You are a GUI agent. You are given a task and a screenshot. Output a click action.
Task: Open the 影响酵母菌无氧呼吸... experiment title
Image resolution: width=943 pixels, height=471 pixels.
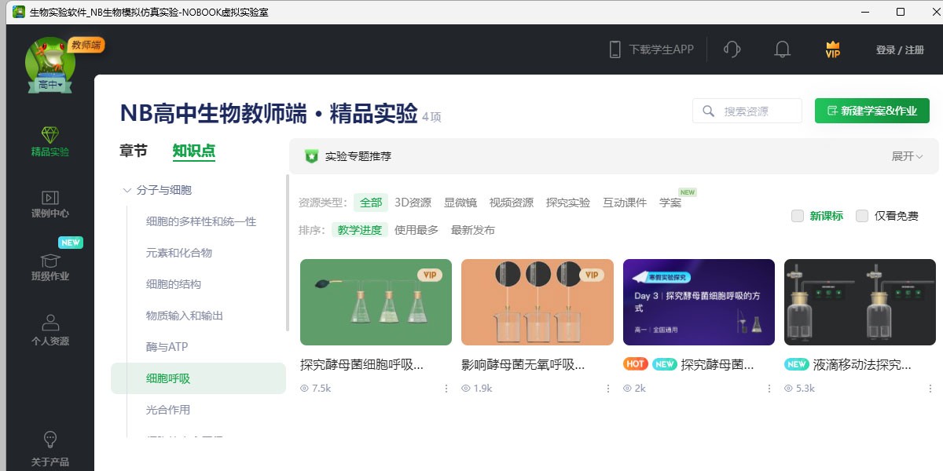tap(523, 365)
